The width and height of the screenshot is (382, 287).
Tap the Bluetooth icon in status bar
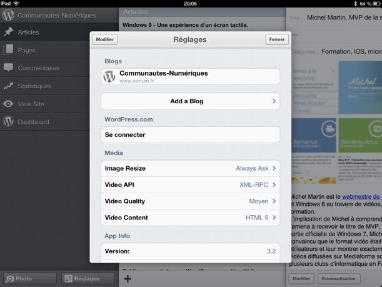pos(355,4)
